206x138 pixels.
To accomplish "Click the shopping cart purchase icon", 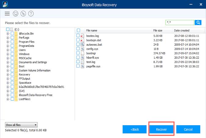I will tap(16, 14).
